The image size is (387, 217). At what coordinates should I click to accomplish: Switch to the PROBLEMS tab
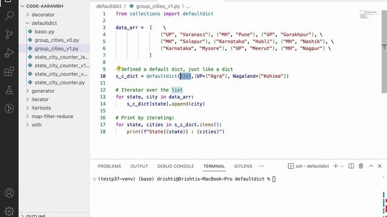109,166
